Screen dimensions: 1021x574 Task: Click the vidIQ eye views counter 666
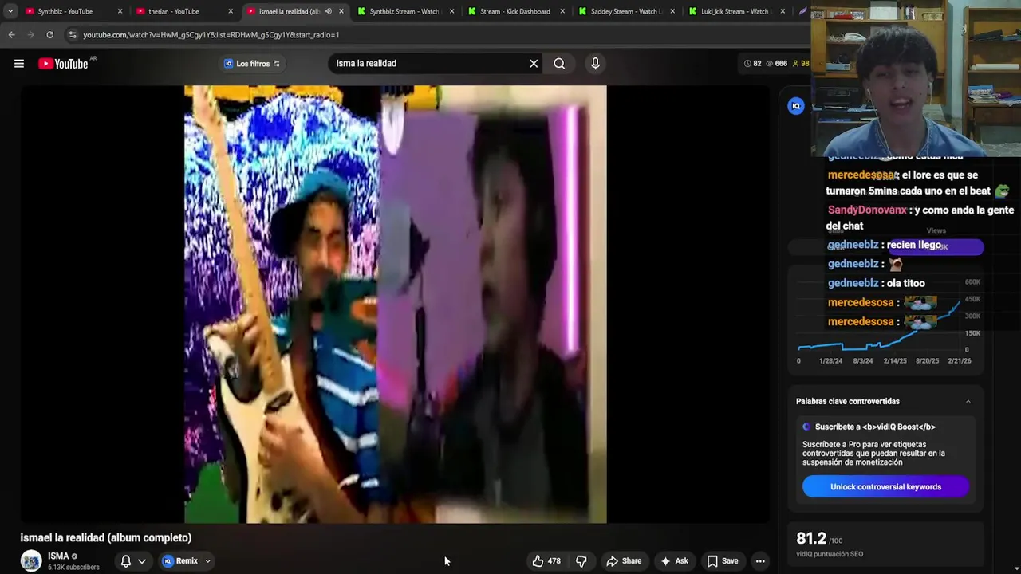[x=776, y=64]
